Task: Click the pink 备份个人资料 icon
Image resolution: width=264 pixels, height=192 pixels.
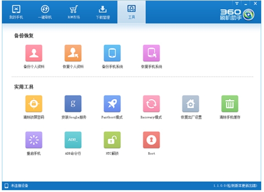Action: tap(34, 53)
